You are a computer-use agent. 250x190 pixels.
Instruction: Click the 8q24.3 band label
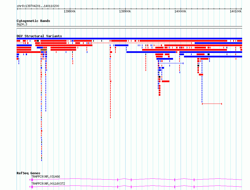(x=22, y=24)
